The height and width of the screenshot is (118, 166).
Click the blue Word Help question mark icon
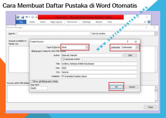tap(149, 22)
